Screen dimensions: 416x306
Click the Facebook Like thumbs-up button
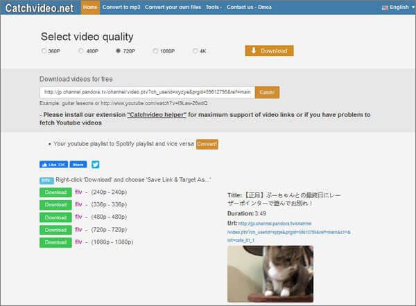click(x=53, y=165)
